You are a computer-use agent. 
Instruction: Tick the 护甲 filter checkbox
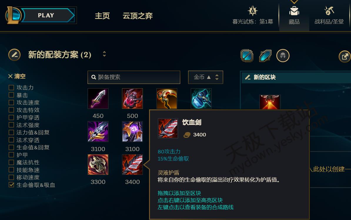pos(11,155)
